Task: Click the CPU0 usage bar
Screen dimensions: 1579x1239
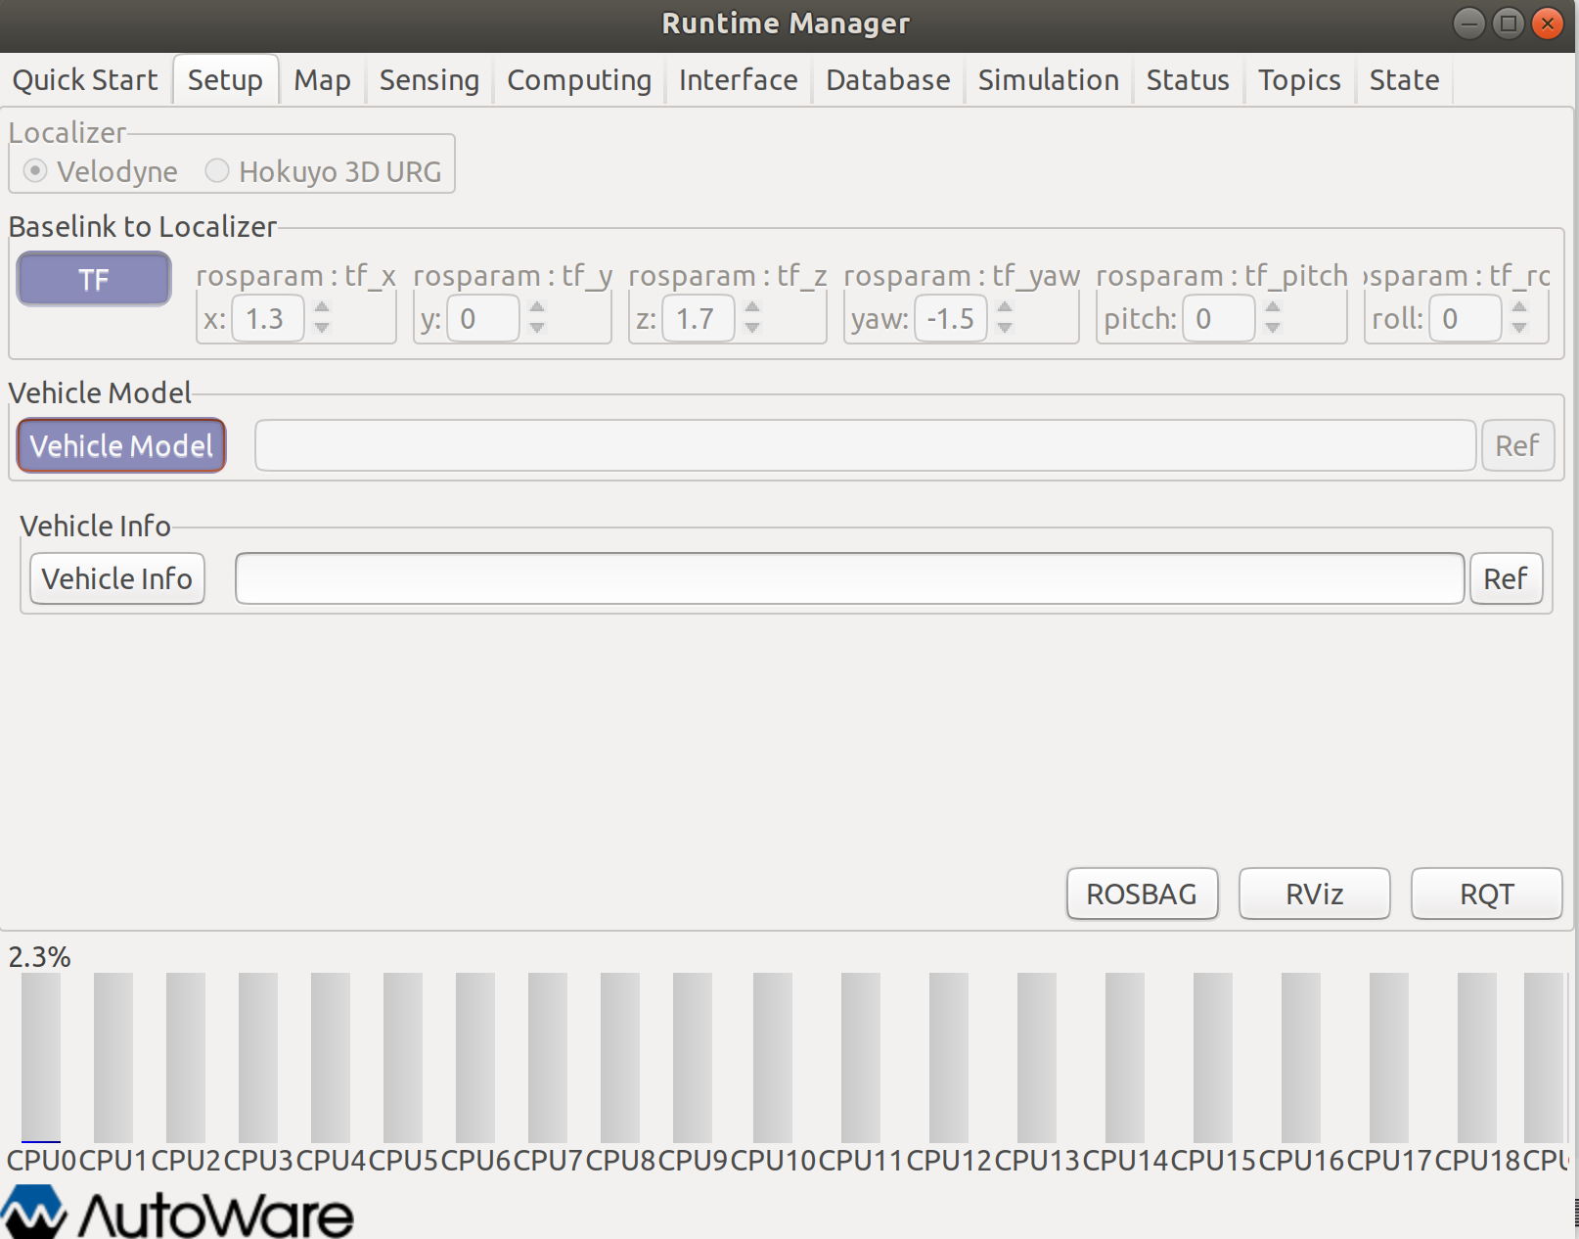Action: point(41,1057)
